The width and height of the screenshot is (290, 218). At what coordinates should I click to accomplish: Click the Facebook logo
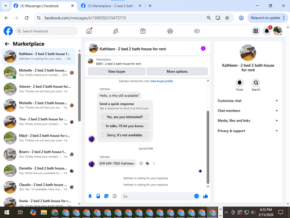point(8,31)
